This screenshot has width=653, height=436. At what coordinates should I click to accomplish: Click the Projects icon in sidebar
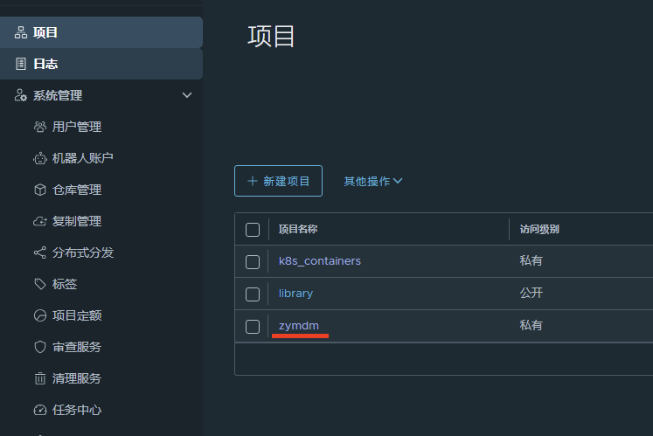(x=21, y=32)
